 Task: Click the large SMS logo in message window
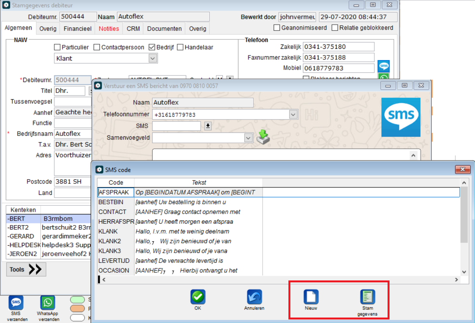401,117
